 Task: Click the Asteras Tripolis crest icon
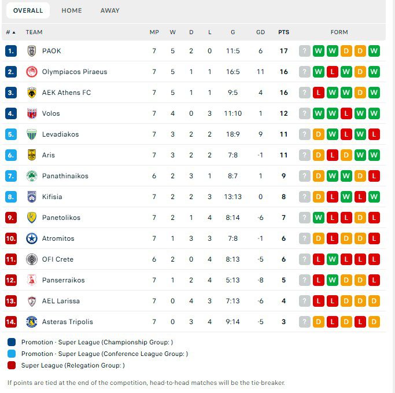(32, 322)
